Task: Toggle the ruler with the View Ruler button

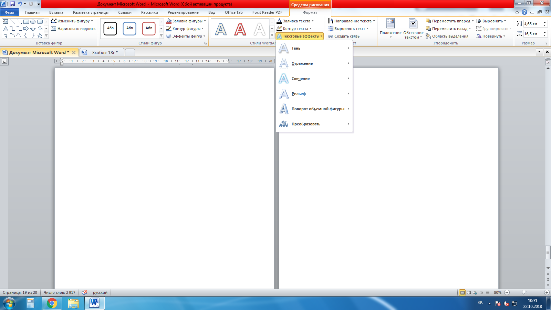Action: [548, 62]
